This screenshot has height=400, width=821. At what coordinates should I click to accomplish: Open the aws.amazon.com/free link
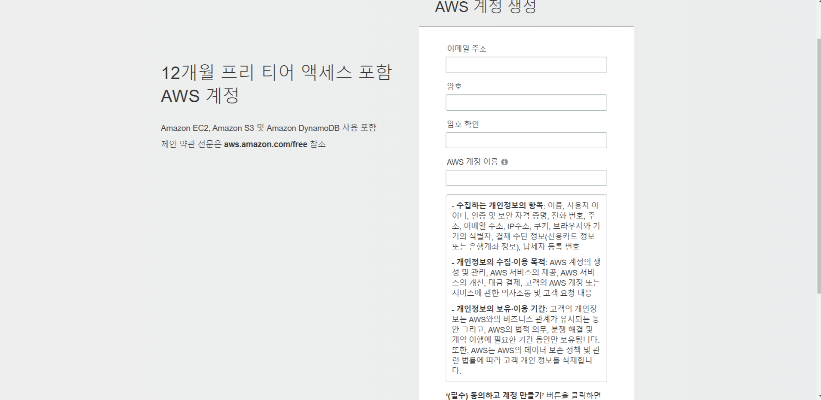pyautogui.click(x=265, y=144)
